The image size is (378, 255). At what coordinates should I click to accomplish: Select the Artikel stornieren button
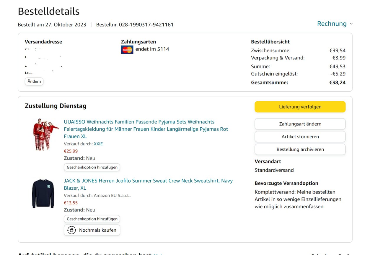[x=300, y=137]
